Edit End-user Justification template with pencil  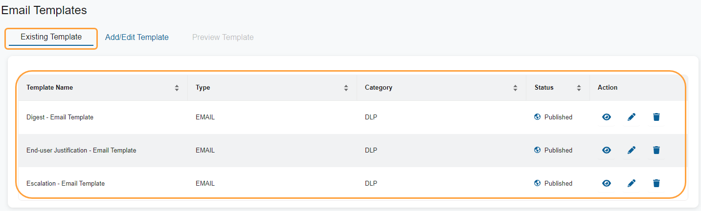[632, 150]
